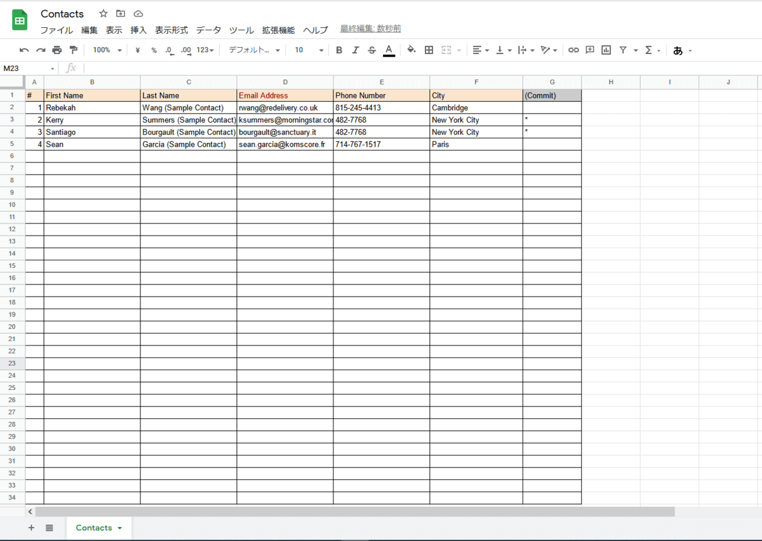
Task: Select row 5 header
Action: coord(12,144)
